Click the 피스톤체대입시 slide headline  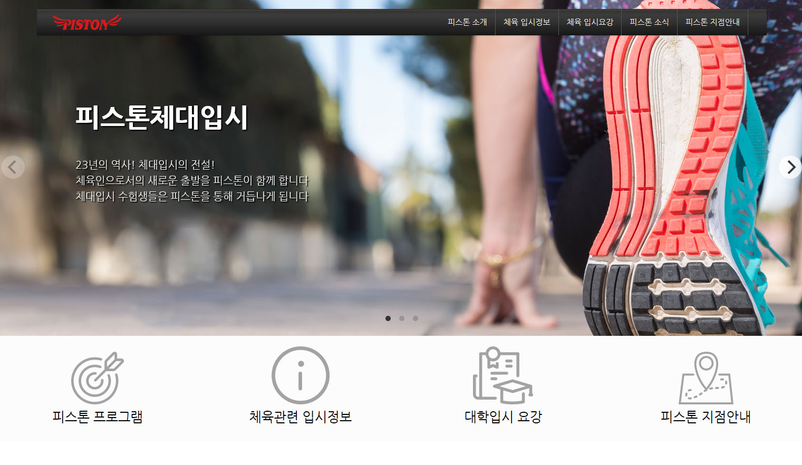pyautogui.click(x=161, y=117)
